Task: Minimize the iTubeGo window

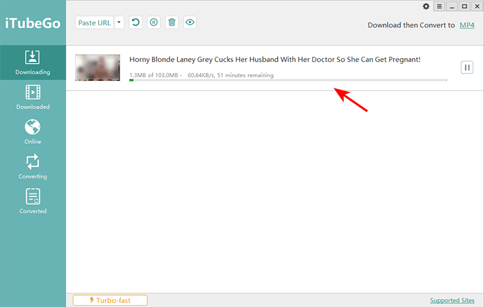Action: [x=452, y=7]
